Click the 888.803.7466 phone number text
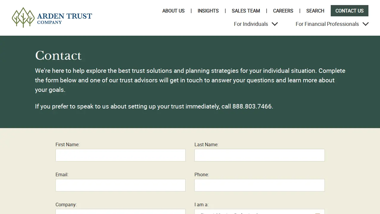The height and width of the screenshot is (214, 380). point(252,106)
